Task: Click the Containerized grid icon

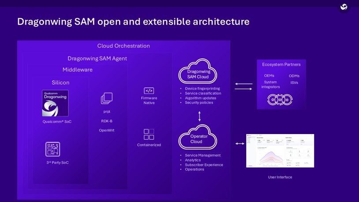Action: tap(149, 134)
